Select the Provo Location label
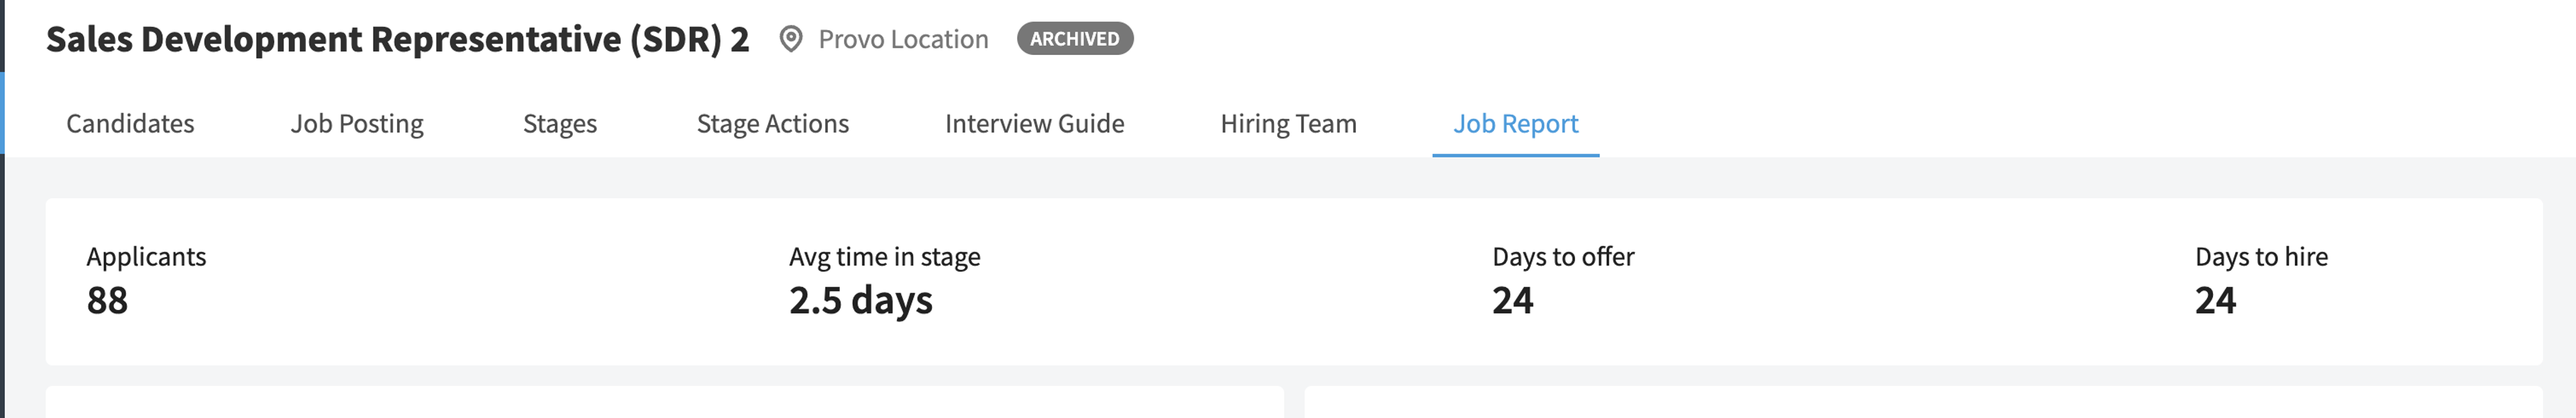This screenshot has height=418, width=2576. (x=903, y=39)
